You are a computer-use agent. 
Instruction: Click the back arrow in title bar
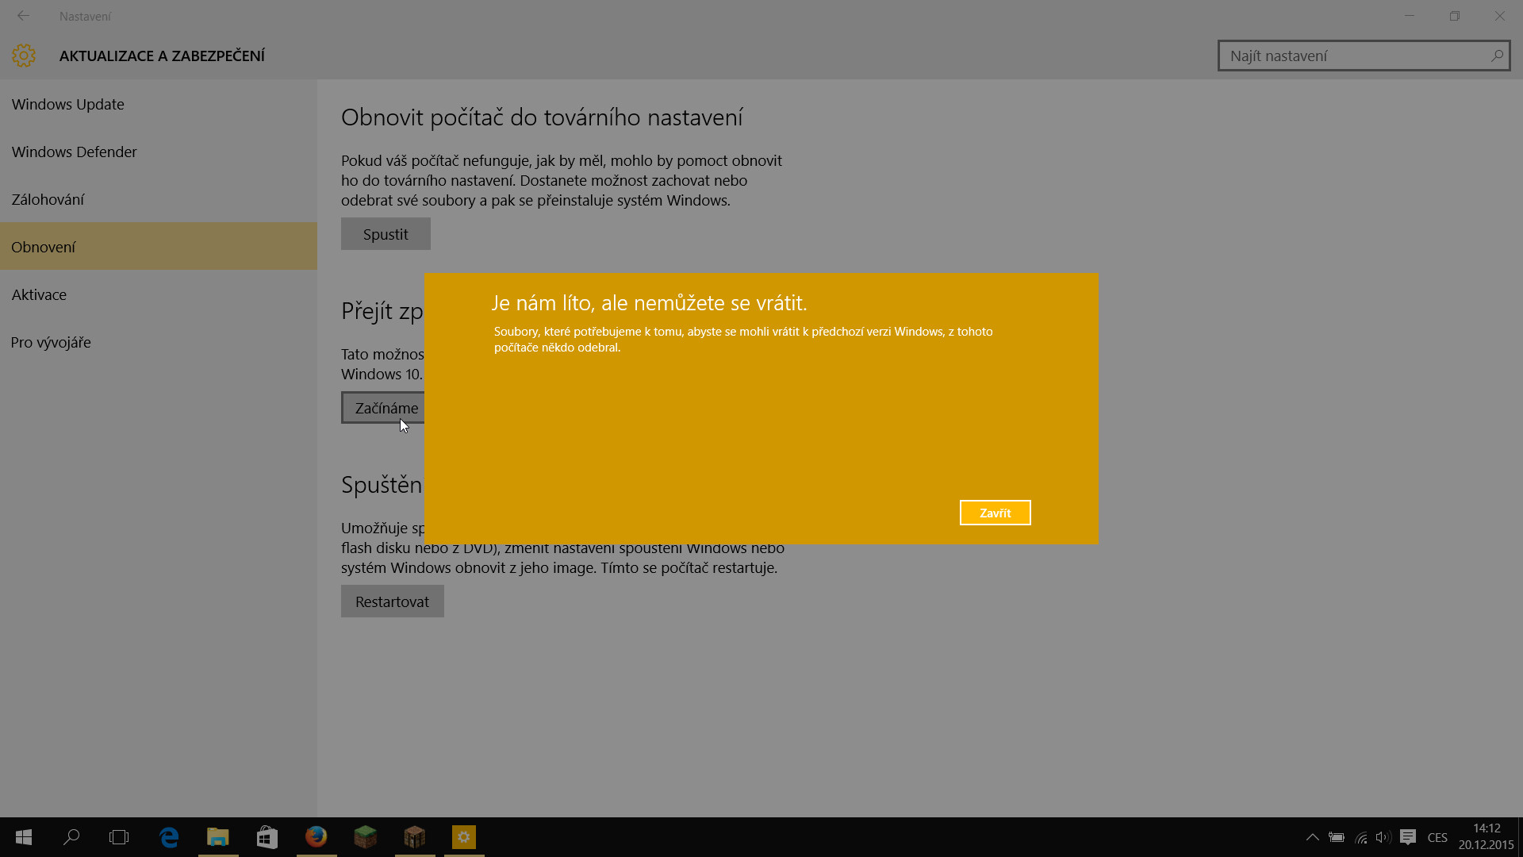pyautogui.click(x=24, y=16)
